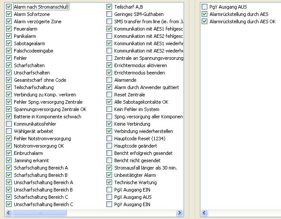
Task: Check Hauptcode Reset (1234) box
Action: 109,139
